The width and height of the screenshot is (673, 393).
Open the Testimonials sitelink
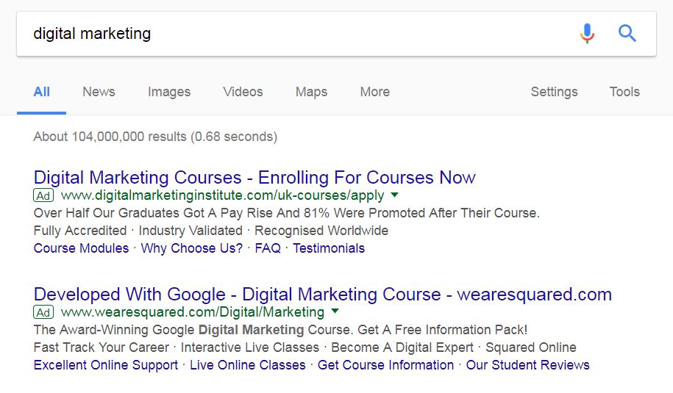(329, 248)
